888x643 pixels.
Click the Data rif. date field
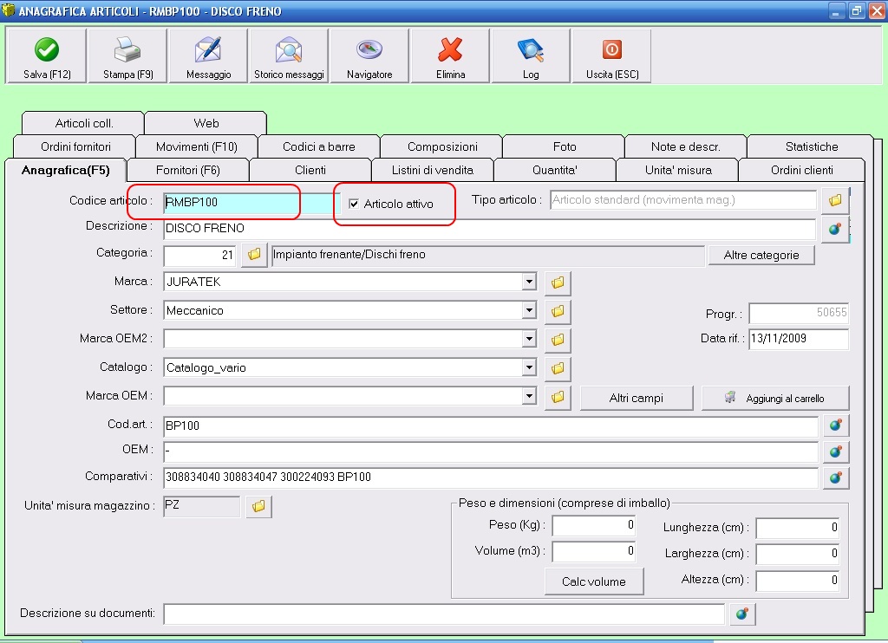pyautogui.click(x=799, y=339)
